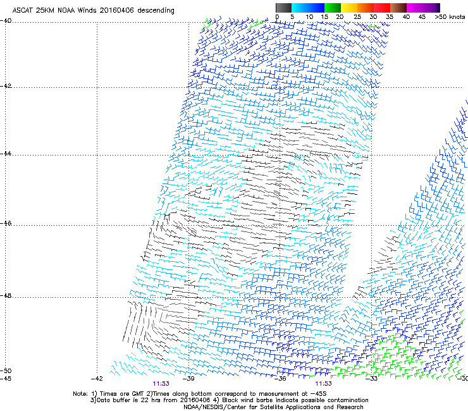Click the '>50 knots' legend label

[450, 16]
